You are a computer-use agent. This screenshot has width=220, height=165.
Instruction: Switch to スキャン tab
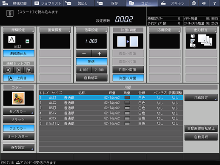coord(174,3)
